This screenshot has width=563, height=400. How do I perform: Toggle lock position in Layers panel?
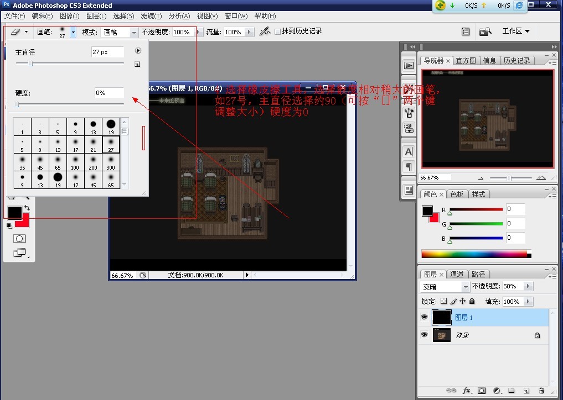[x=463, y=301]
